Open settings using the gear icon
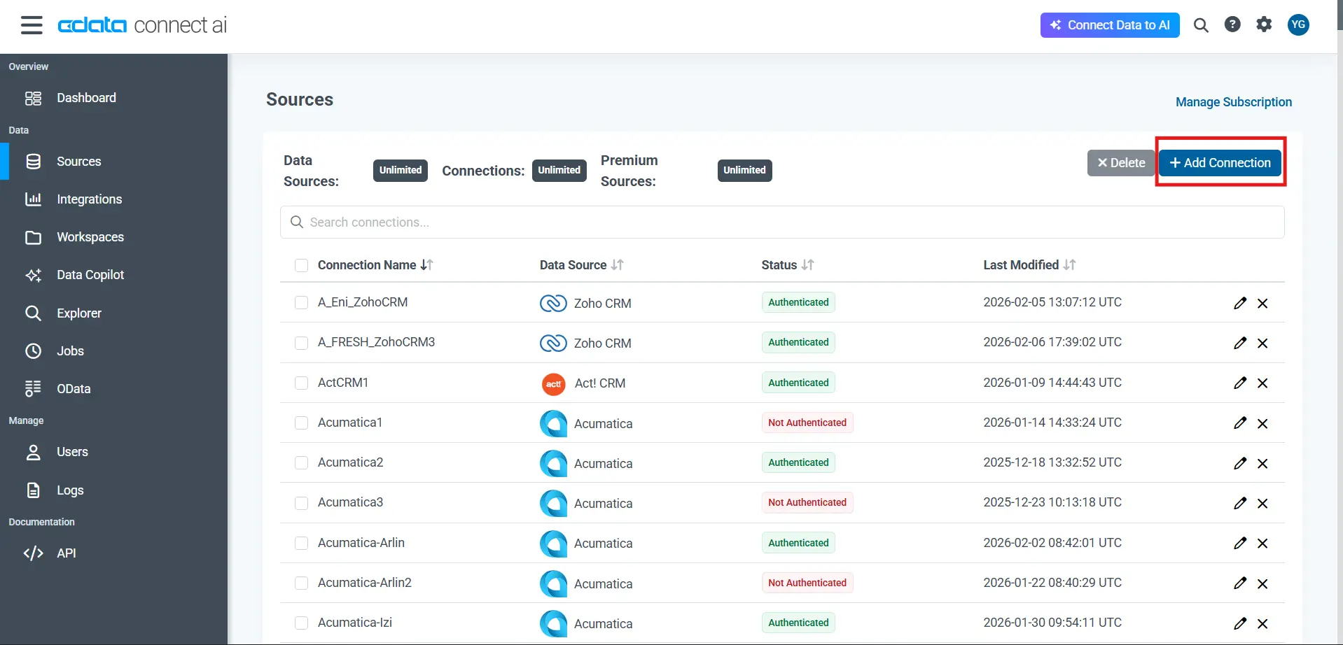 1265,24
